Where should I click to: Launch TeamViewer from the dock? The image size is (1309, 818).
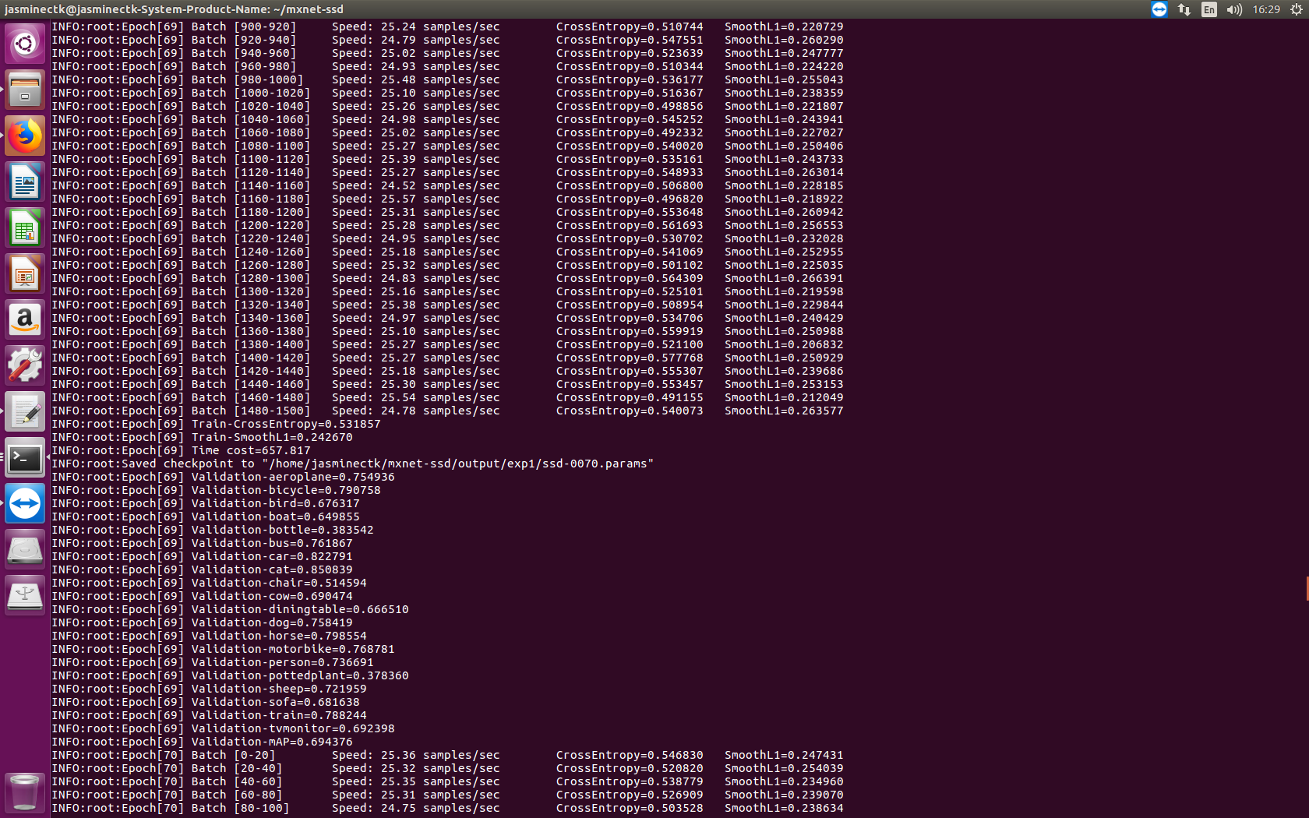(x=25, y=503)
